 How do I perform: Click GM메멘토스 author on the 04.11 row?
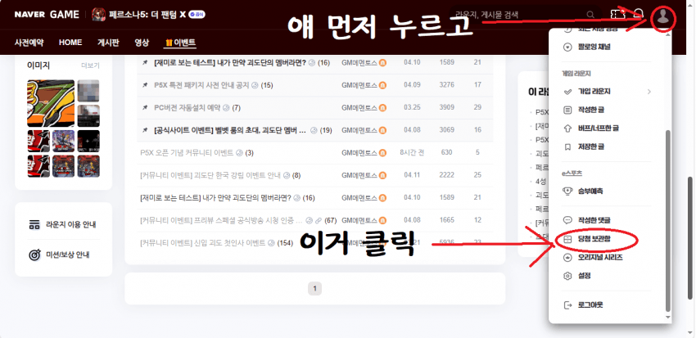point(359,175)
